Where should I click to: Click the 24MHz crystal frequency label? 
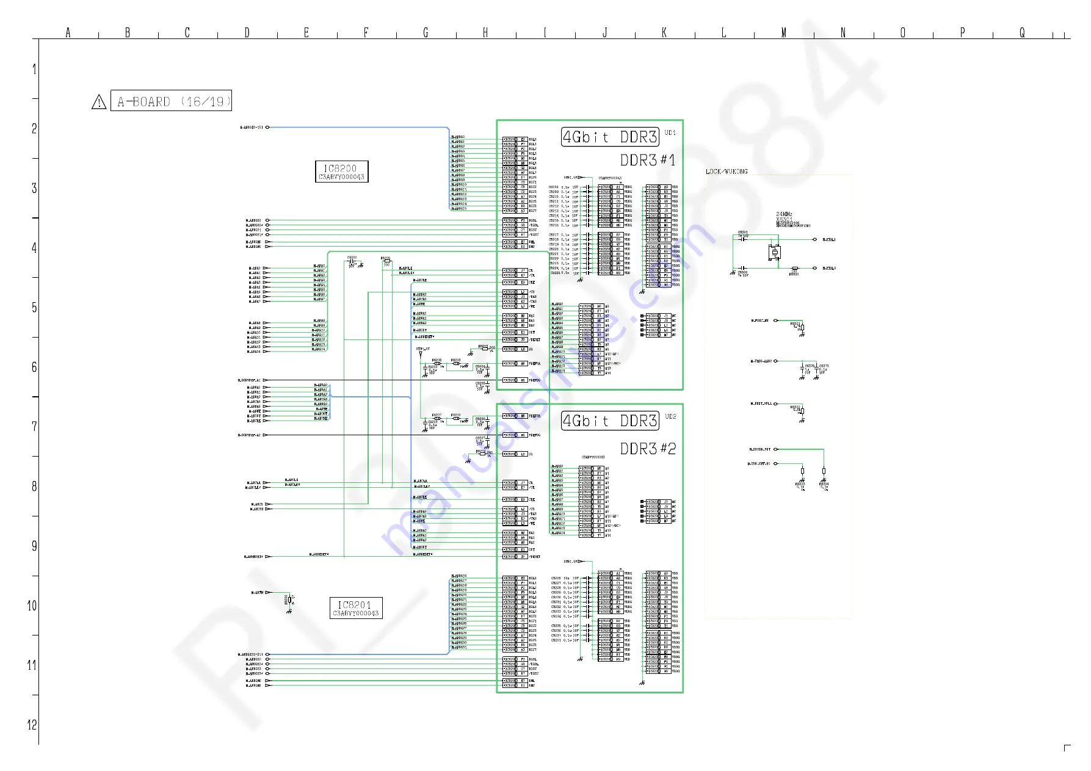[784, 214]
